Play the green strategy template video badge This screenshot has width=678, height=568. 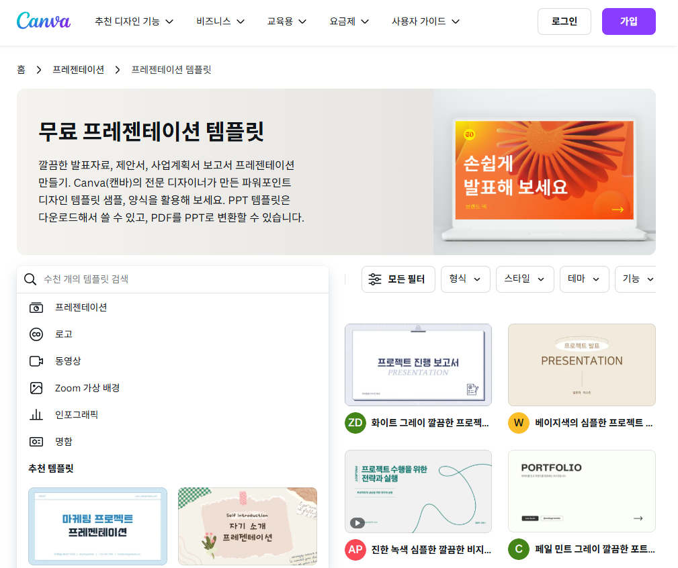[357, 523]
